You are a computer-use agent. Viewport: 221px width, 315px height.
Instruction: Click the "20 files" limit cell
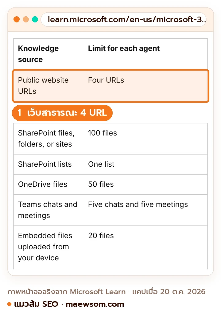coord(101,236)
